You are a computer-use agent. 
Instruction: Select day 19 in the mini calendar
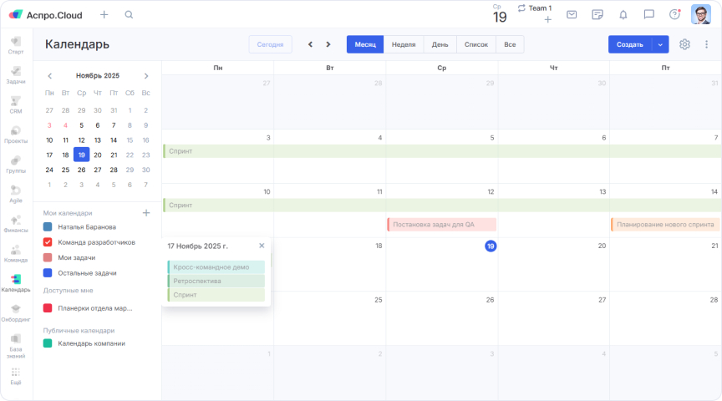[82, 155]
